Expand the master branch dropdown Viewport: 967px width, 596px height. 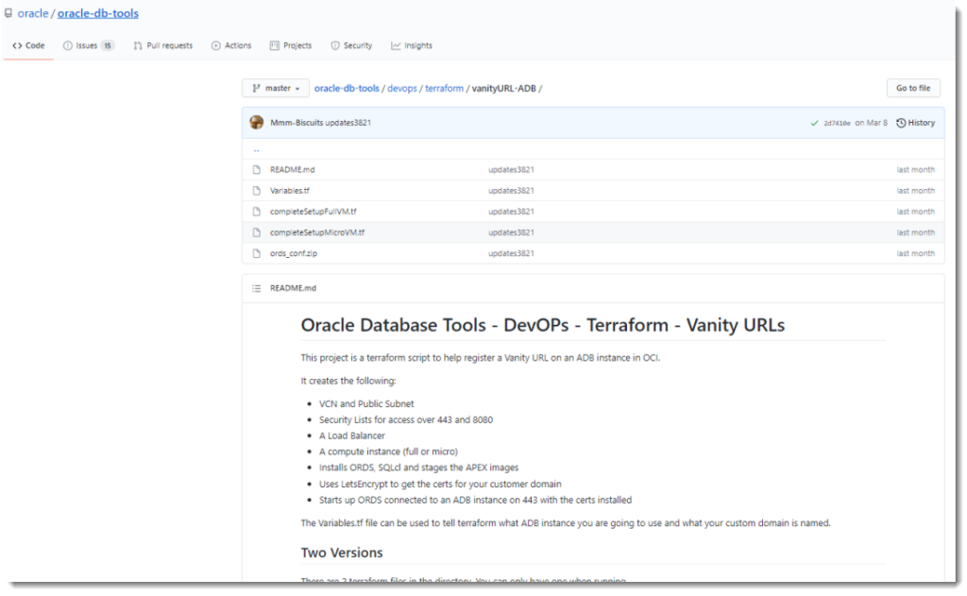click(x=276, y=88)
